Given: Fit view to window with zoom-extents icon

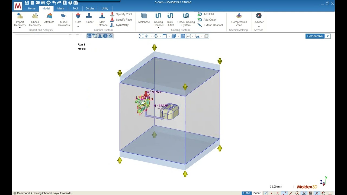Looking at the screenshot, I should (141, 36).
